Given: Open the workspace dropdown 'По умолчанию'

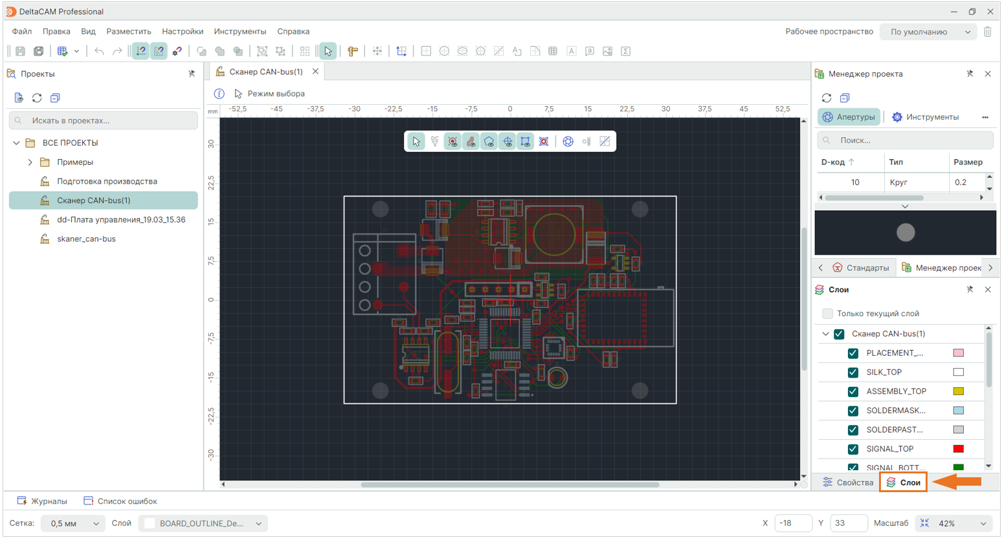Looking at the screenshot, I should click(928, 32).
